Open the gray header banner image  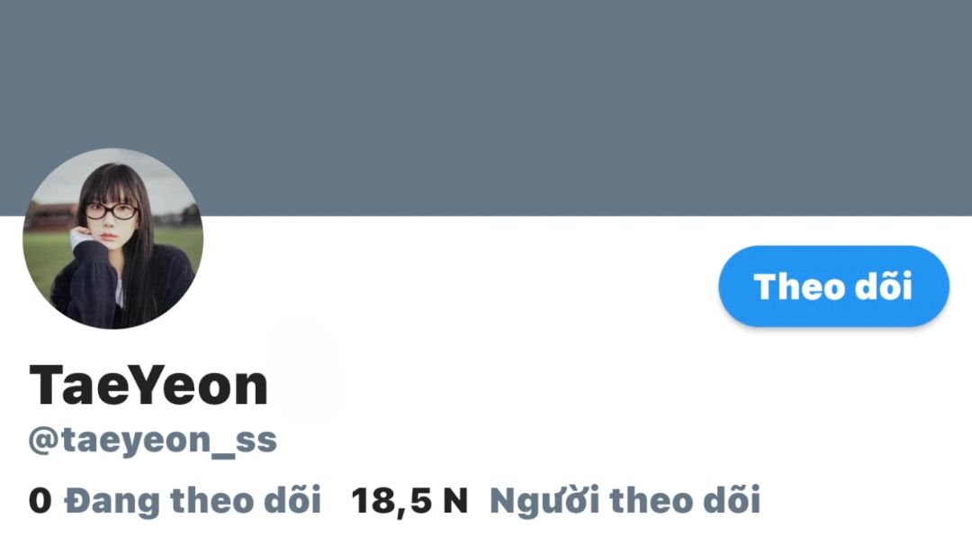(x=486, y=108)
